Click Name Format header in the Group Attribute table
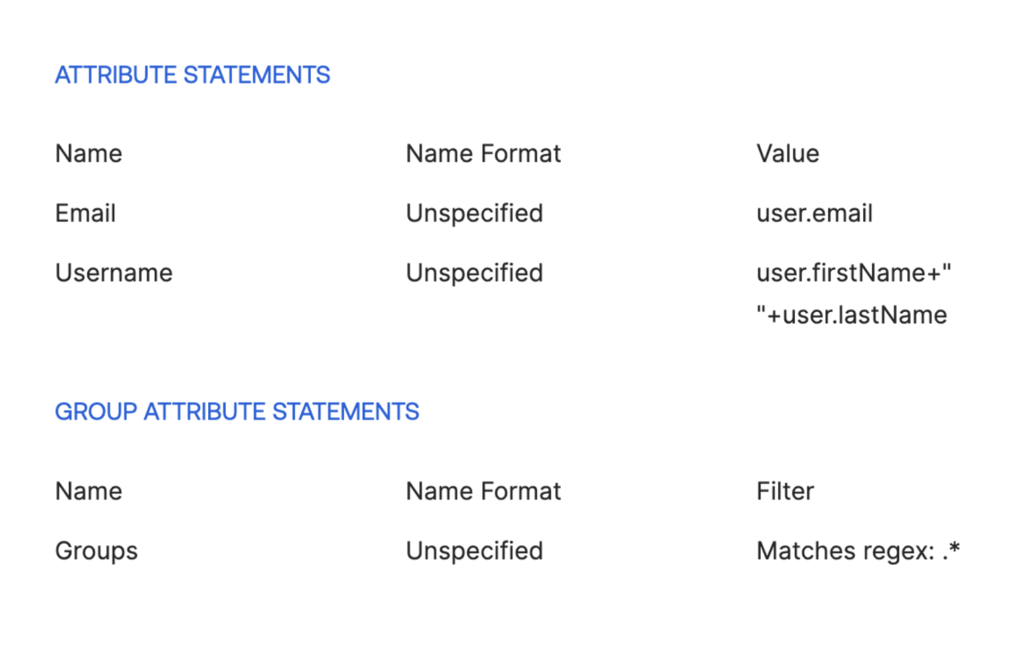Image resolution: width=1027 pixels, height=647 pixels. click(x=483, y=492)
